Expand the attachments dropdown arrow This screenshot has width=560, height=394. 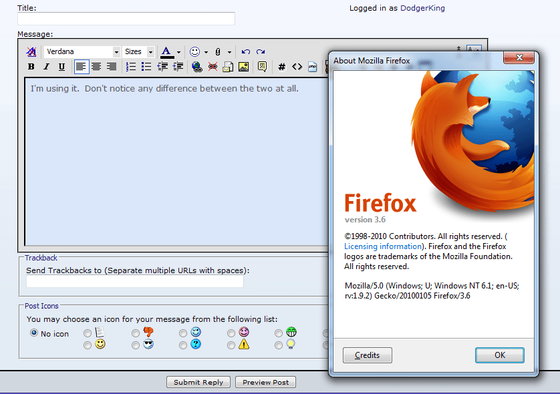pos(229,52)
